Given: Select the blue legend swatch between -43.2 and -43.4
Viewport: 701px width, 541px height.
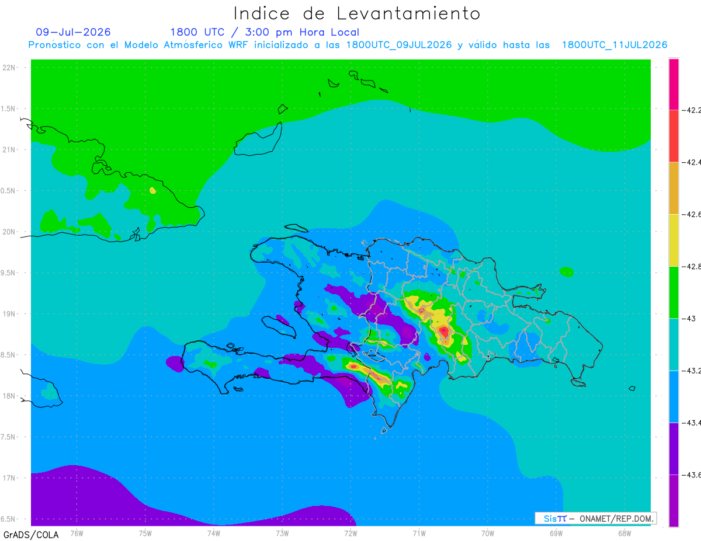Looking at the screenshot, I should tap(674, 396).
